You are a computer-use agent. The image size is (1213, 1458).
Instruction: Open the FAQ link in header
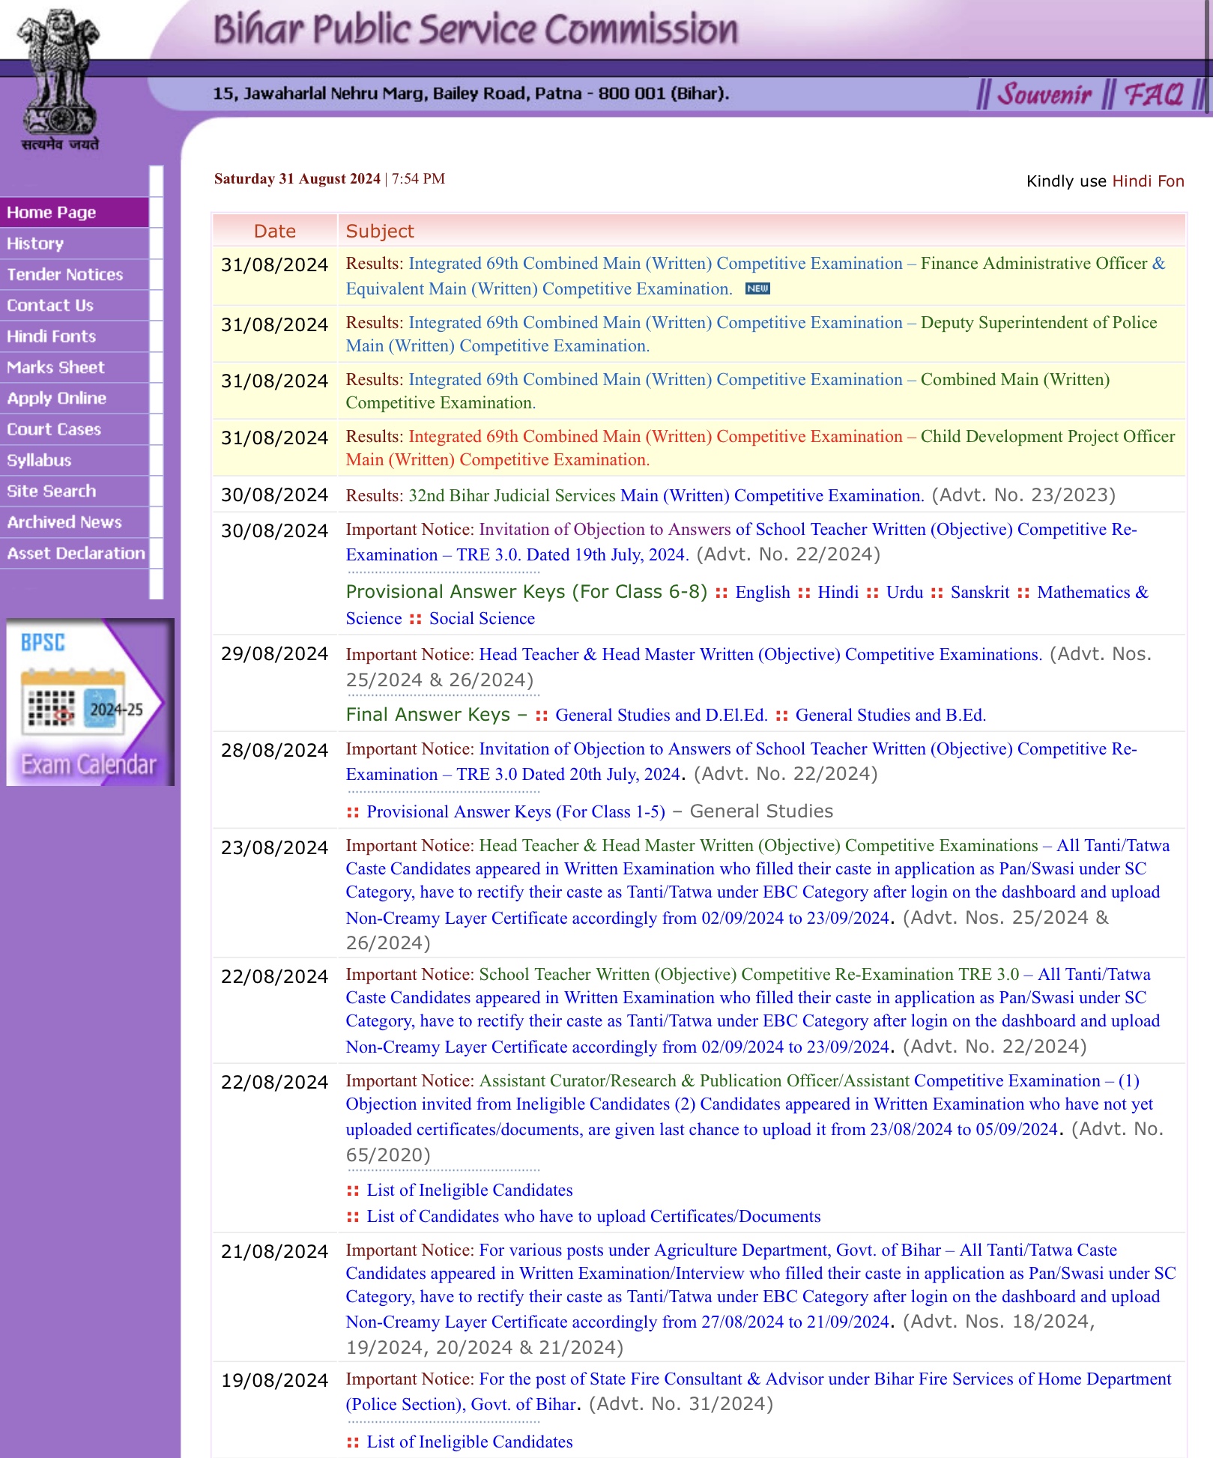[1154, 95]
